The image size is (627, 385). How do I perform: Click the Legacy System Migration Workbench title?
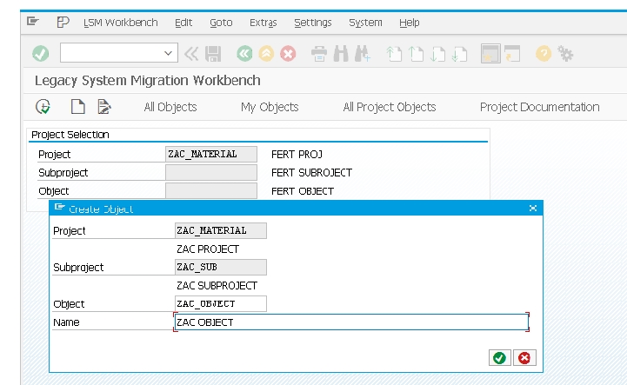click(148, 80)
